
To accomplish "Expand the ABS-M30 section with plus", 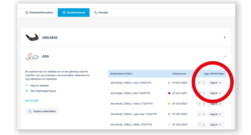I will 225,37.
